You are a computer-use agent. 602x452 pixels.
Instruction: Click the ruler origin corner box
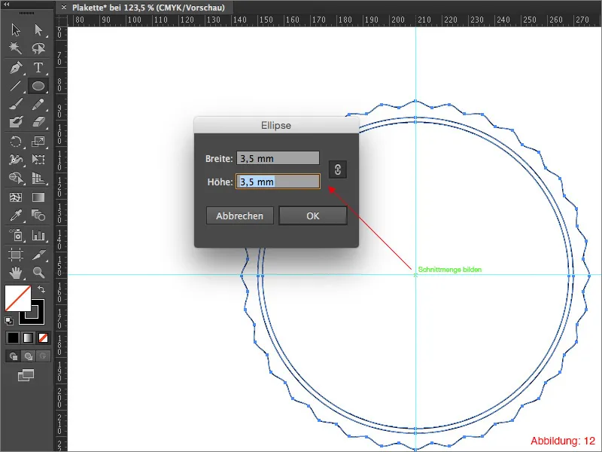pos(62,21)
